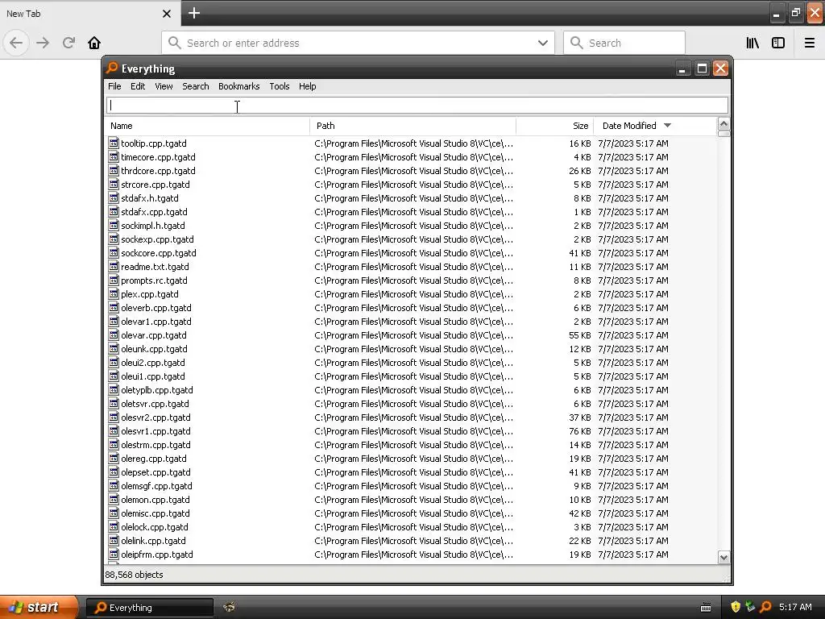
Task: Go back in the browser
Action: coord(16,43)
